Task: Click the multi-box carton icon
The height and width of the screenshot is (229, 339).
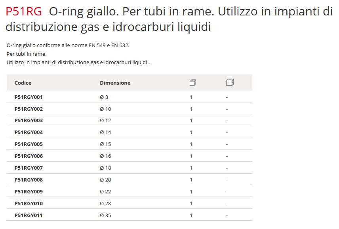Action: tap(230, 82)
